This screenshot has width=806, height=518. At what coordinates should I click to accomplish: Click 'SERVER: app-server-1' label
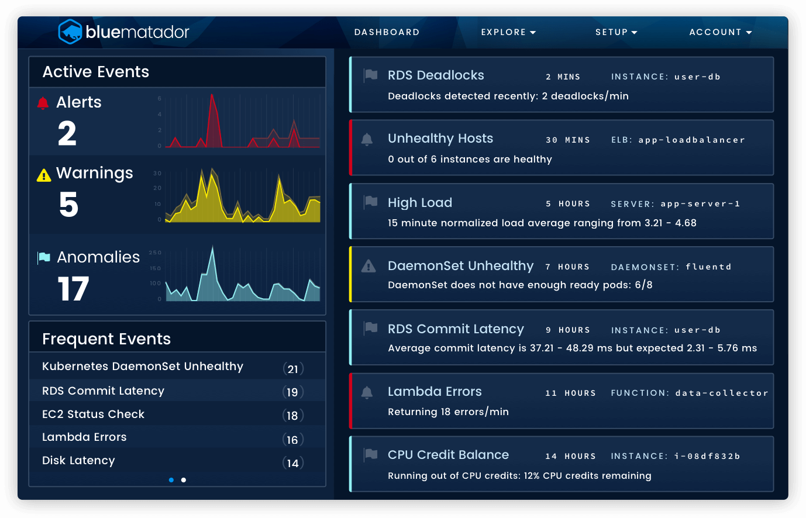coord(676,204)
